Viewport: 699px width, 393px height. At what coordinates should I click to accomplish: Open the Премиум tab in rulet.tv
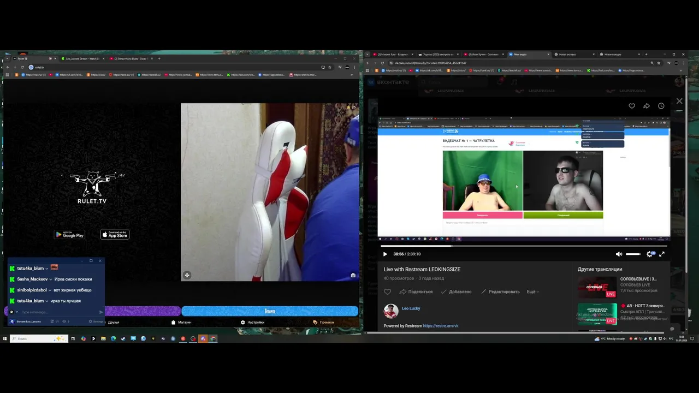point(324,322)
